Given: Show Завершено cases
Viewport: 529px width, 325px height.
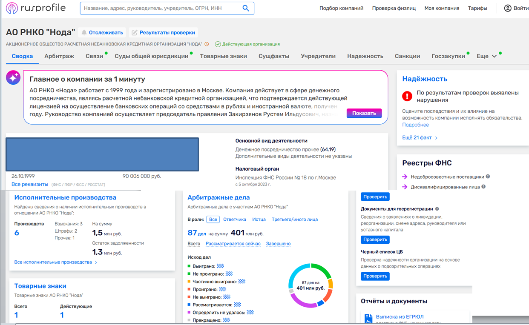Looking at the screenshot, I should coord(278,244).
